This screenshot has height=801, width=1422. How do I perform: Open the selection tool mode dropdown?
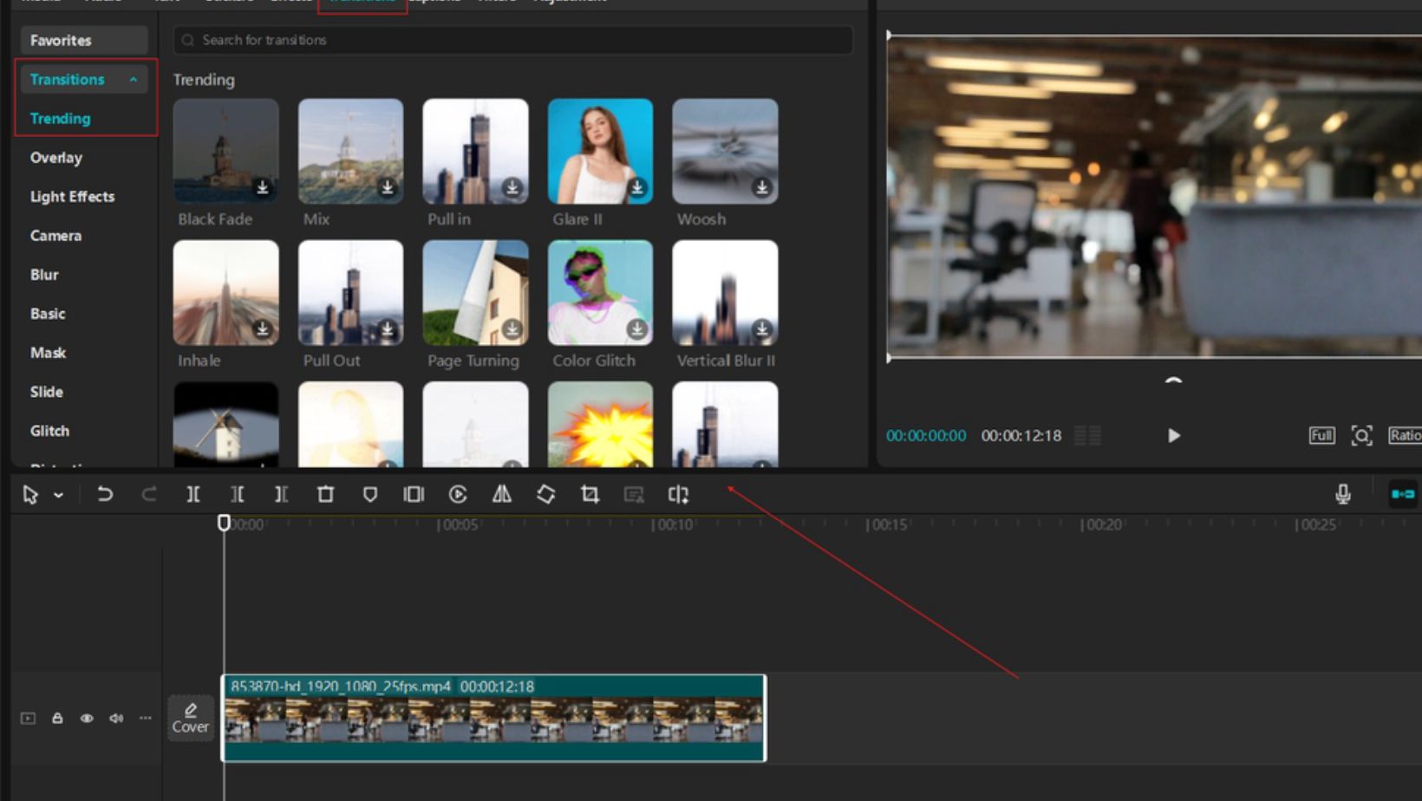(x=58, y=496)
